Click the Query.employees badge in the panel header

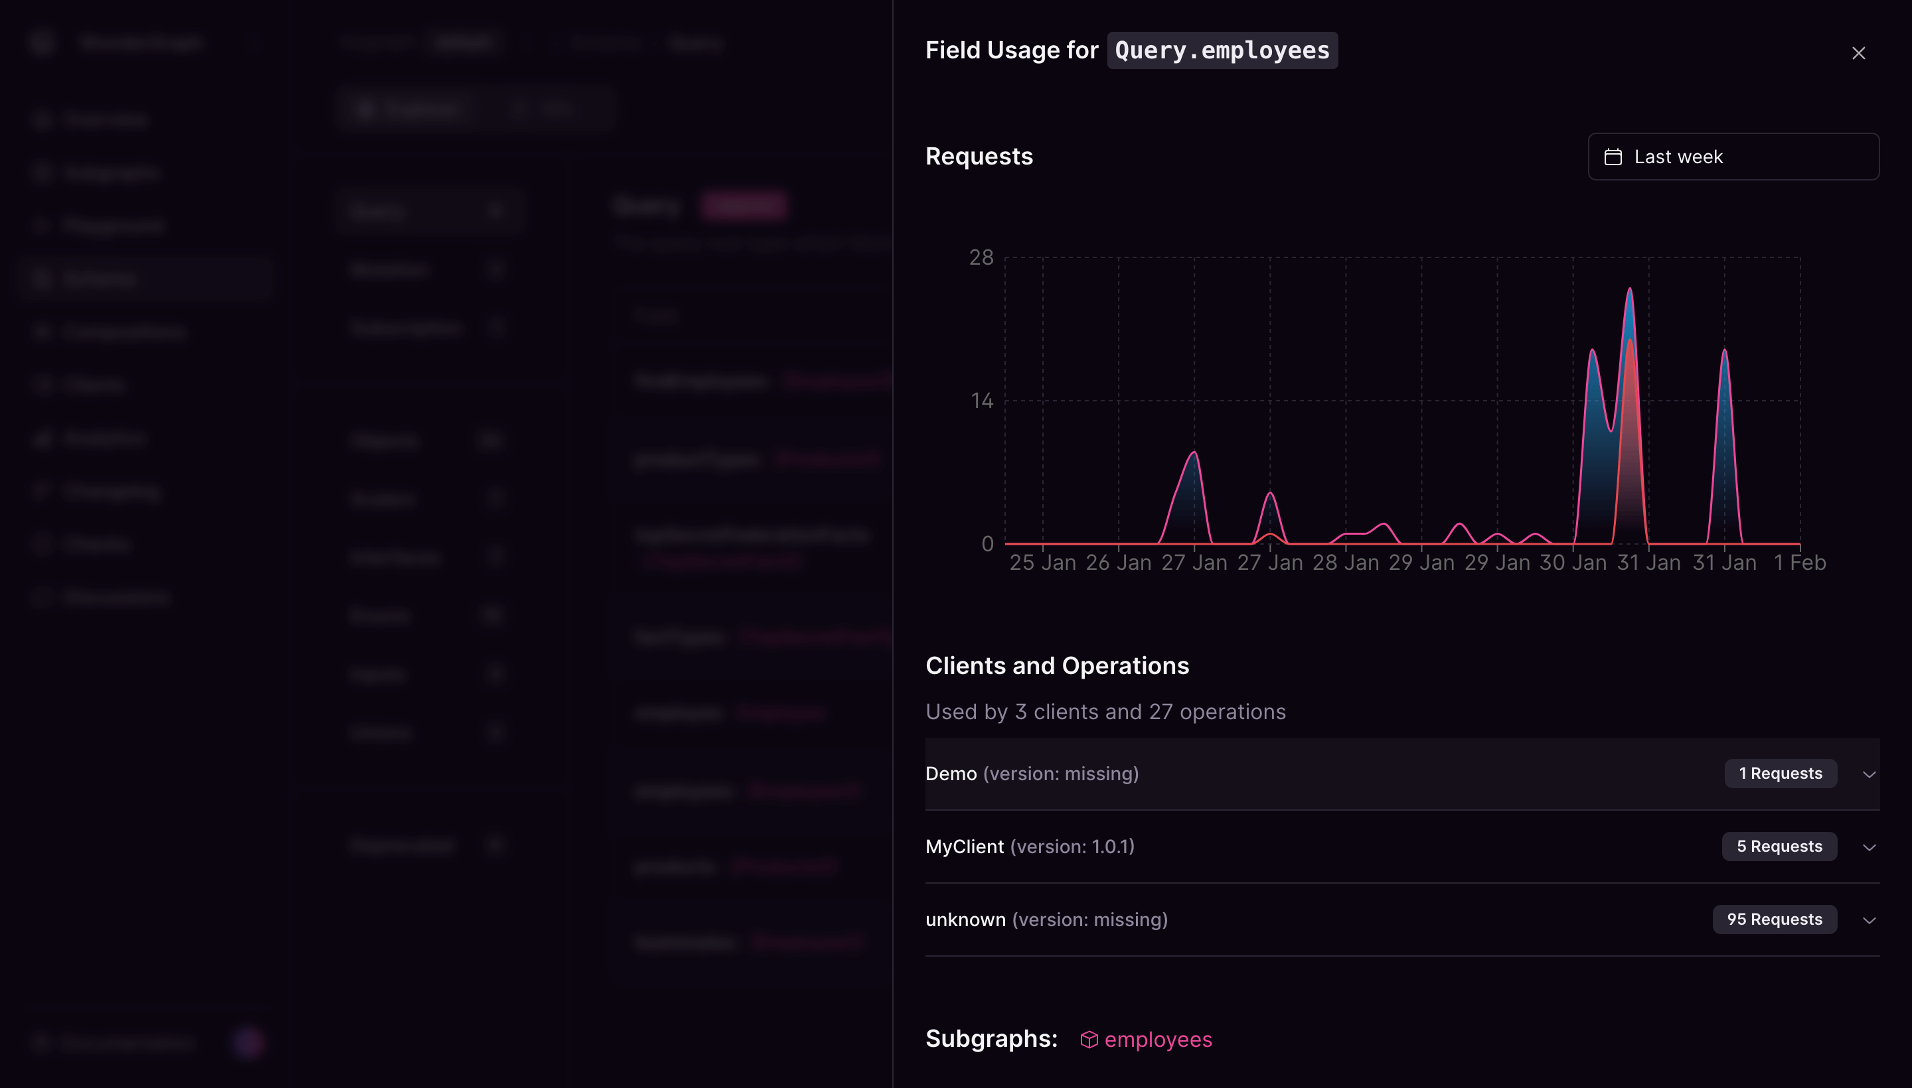pos(1223,50)
